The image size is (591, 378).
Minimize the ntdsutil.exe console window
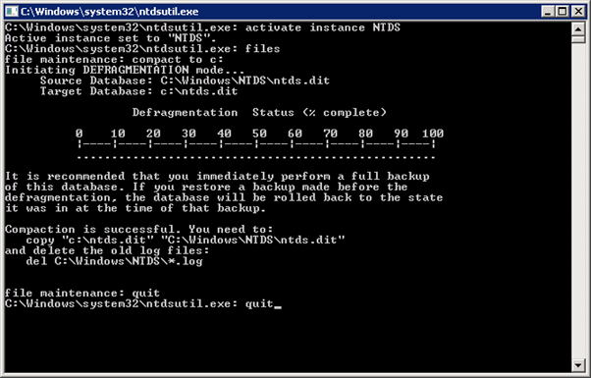pyautogui.click(x=548, y=12)
